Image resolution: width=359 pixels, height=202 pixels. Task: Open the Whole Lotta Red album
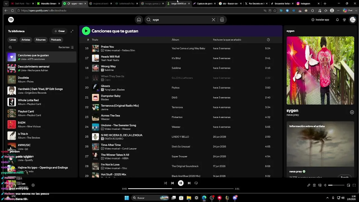pyautogui.click(x=41, y=102)
